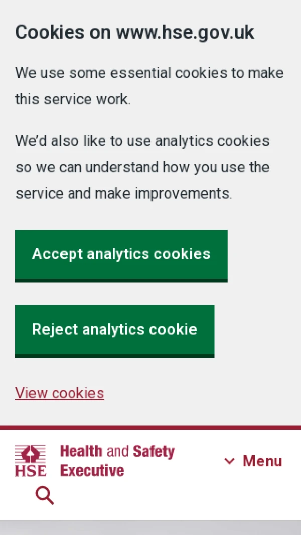Screen dimensions: 301x535
Task: Click the word Executive in the header
Action: 92,471
